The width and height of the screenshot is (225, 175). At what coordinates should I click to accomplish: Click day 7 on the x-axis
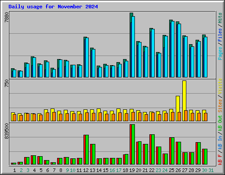pyautogui.click(x=54, y=170)
